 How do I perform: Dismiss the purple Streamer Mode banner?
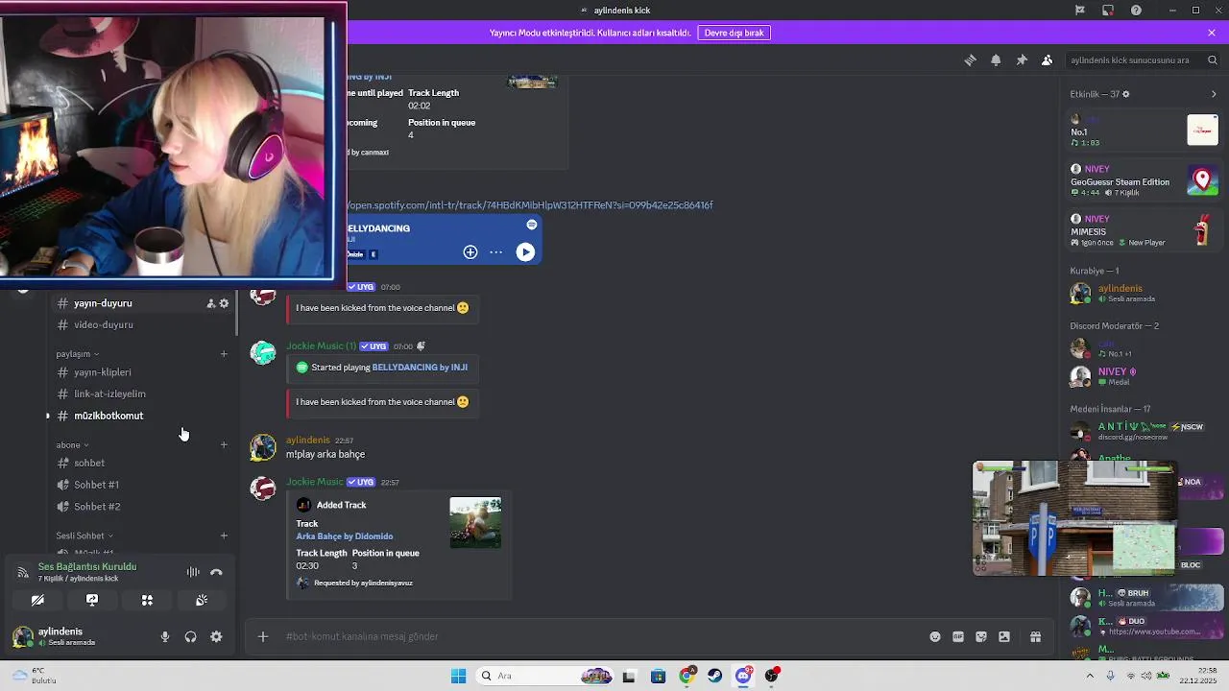click(x=1212, y=33)
